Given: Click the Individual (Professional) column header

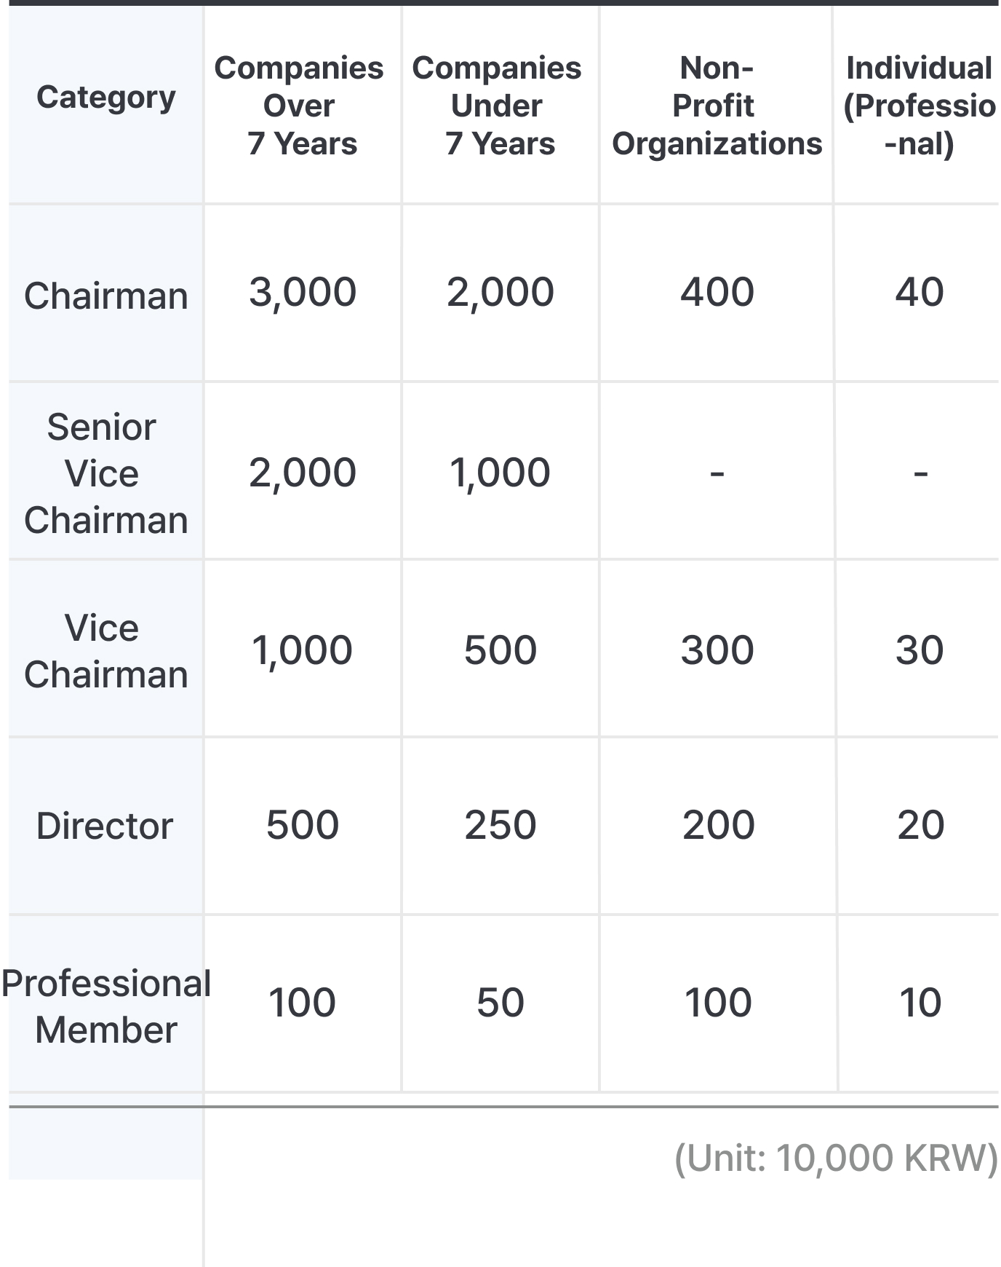Looking at the screenshot, I should [x=919, y=106].
